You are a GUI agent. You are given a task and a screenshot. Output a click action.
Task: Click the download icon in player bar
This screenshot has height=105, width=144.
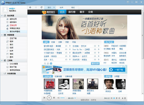[x=123, y=98]
